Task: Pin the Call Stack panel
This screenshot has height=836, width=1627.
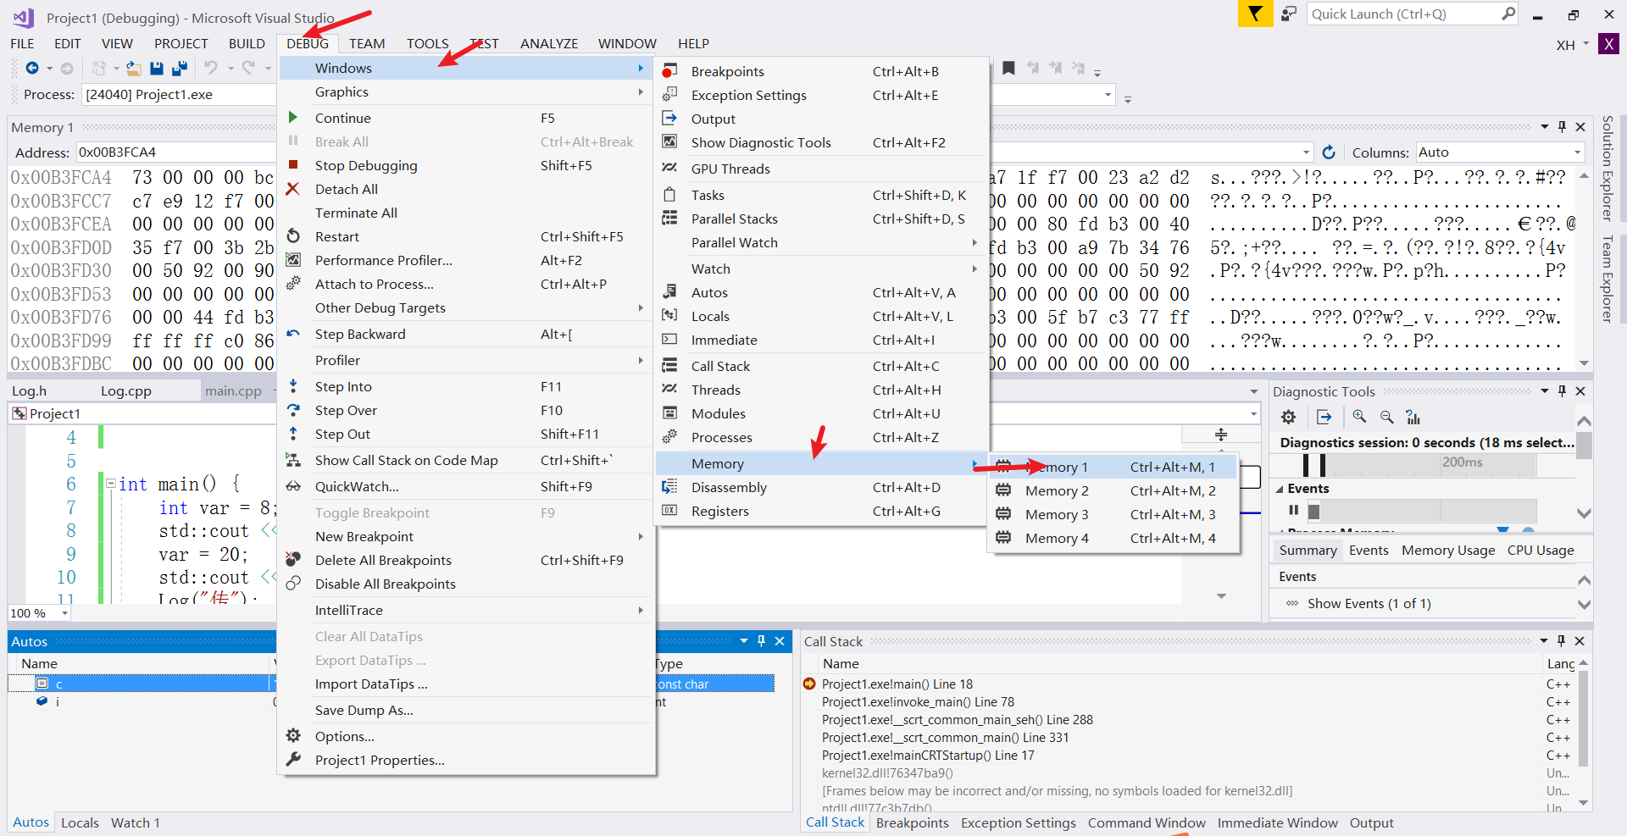Action: (1561, 641)
